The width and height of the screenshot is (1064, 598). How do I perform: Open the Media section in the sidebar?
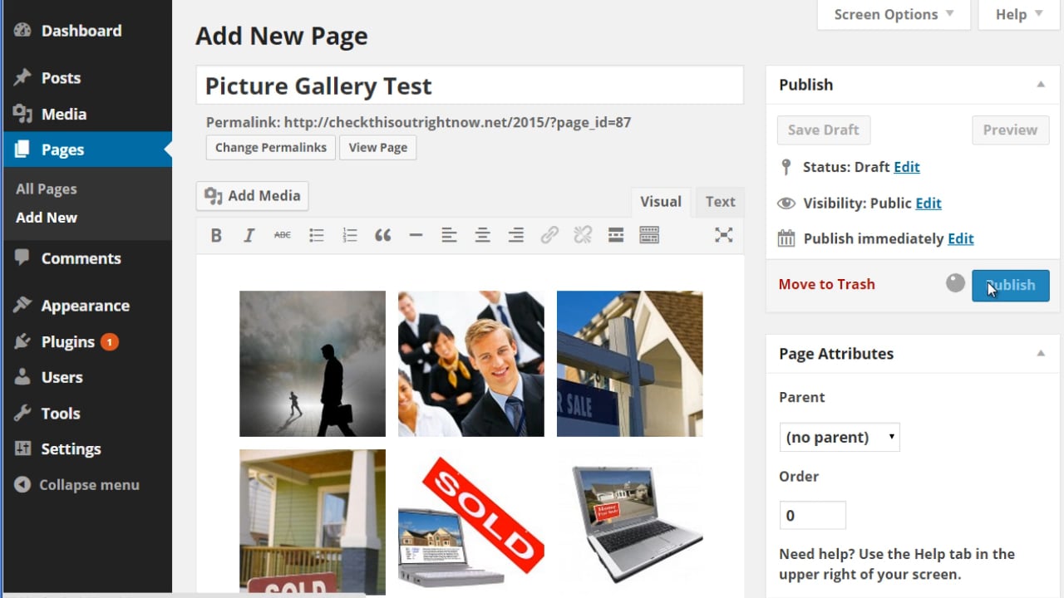click(62, 114)
